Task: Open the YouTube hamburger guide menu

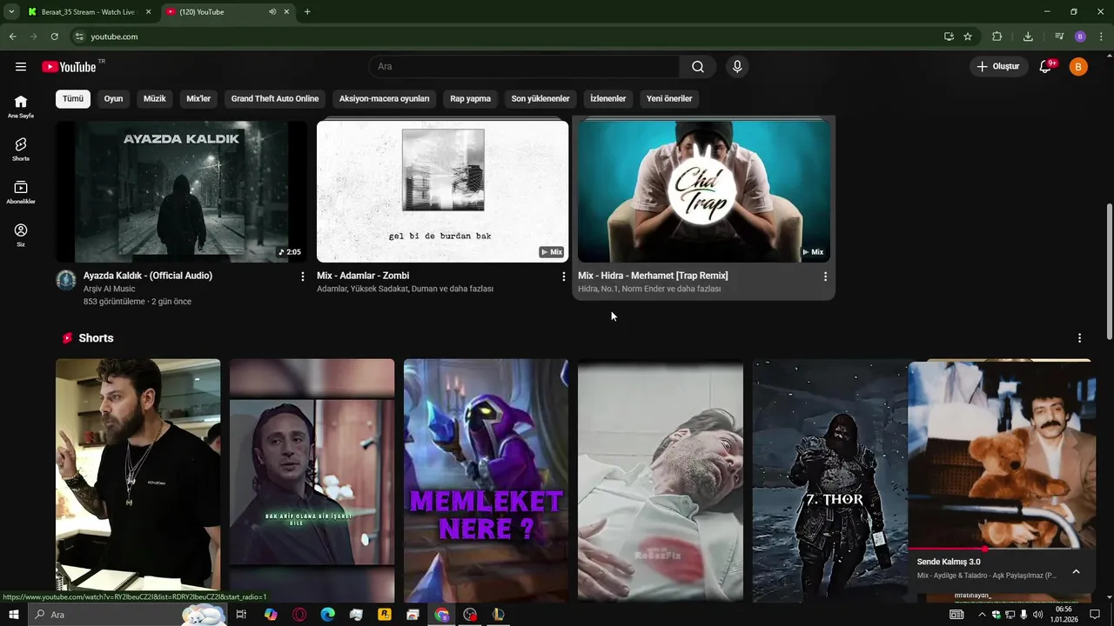Action: pos(21,67)
